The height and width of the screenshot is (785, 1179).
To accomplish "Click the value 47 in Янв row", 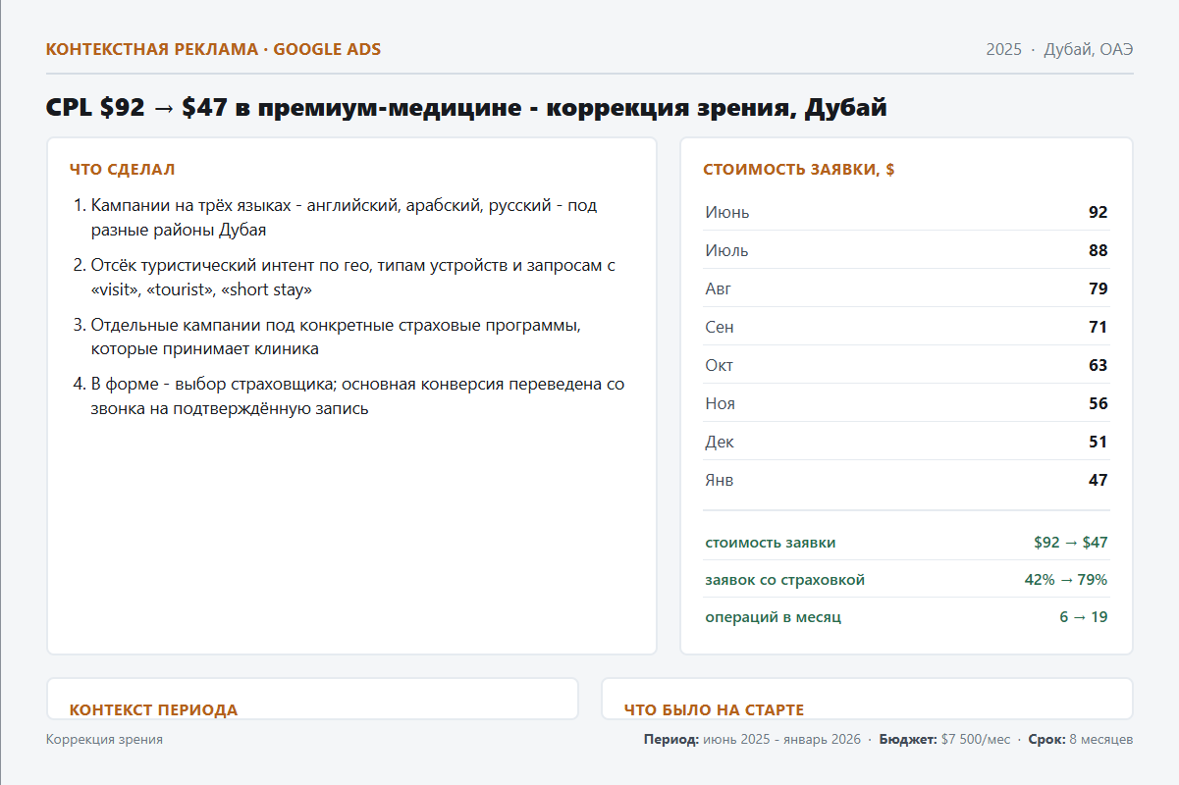I will [1098, 480].
